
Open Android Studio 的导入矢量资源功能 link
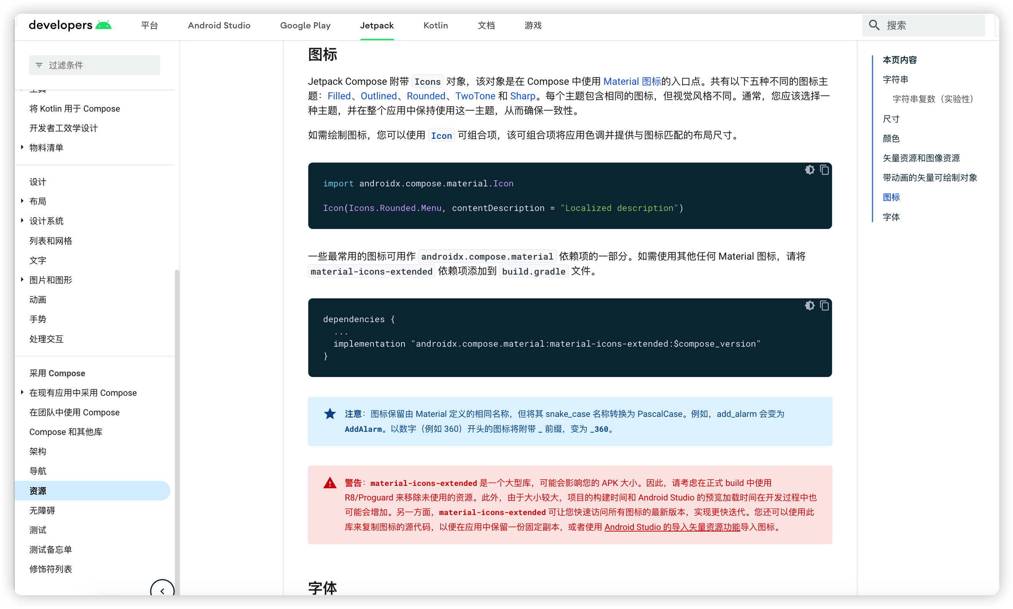pos(672,527)
